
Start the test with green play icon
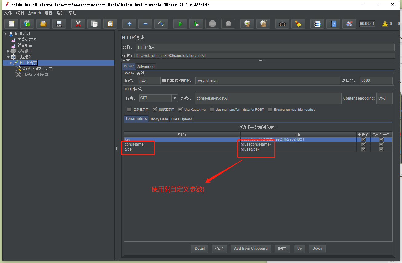tap(180, 24)
